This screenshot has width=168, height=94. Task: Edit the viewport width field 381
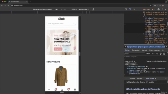[x=57, y=9]
